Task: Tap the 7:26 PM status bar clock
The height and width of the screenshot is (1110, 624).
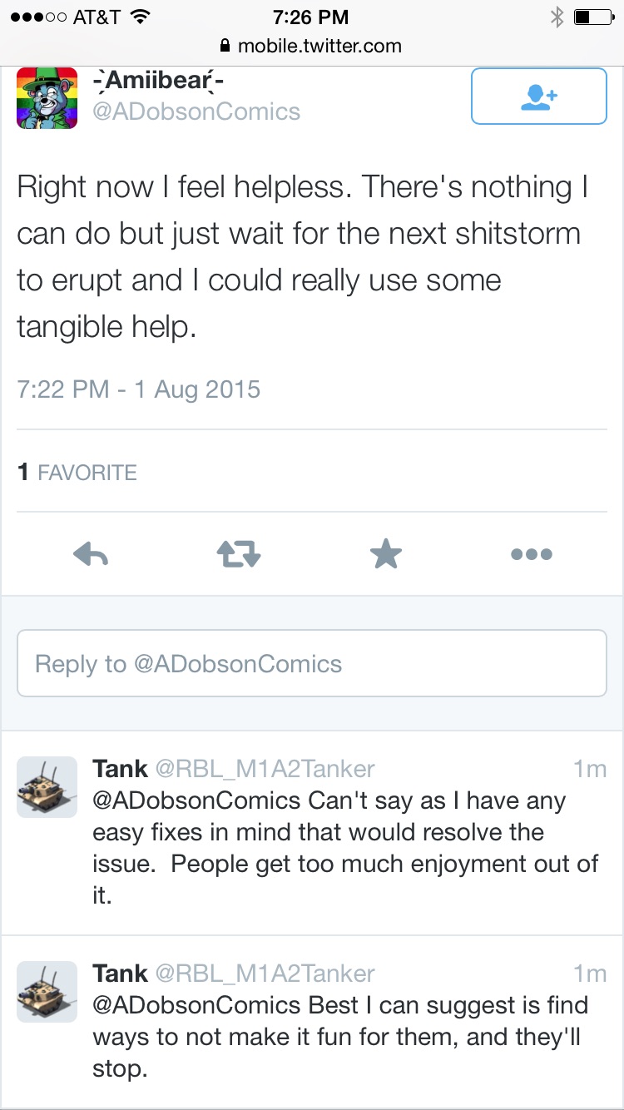Action: pos(312,16)
